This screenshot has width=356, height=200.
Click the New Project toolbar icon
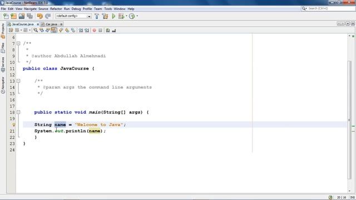(x=13, y=16)
